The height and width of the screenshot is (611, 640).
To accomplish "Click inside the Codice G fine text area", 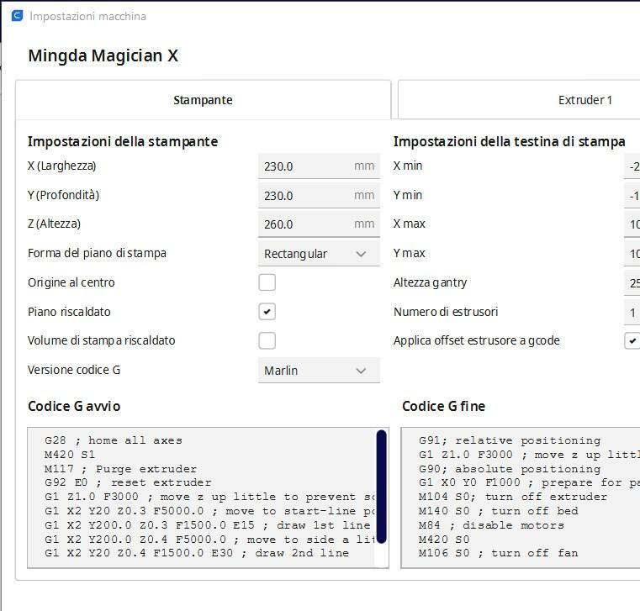I will [x=521, y=498].
